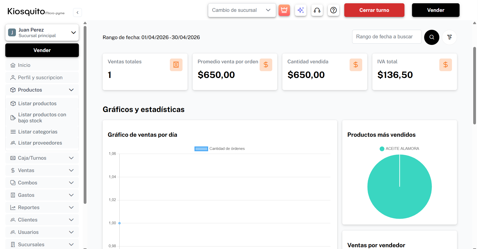Click the crown premium subscription icon
This screenshot has width=478, height=249.
click(284, 10)
